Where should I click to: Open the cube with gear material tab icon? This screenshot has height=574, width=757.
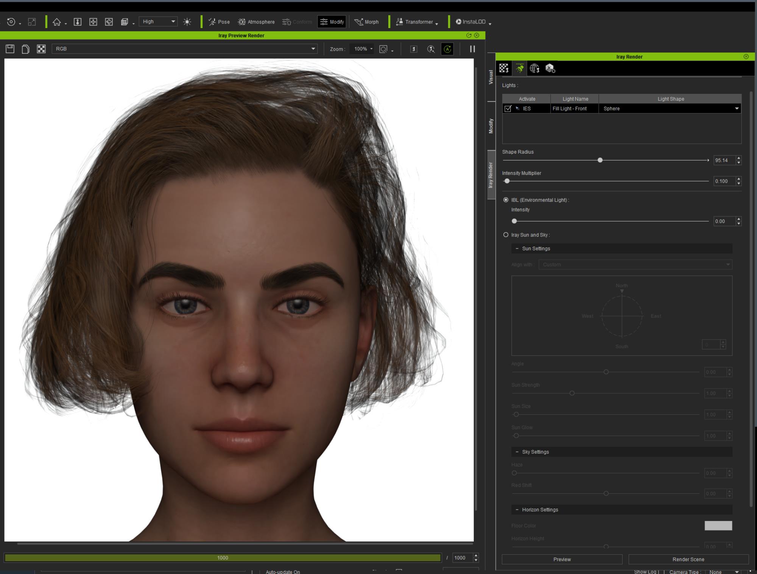[x=550, y=68]
